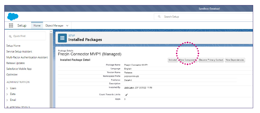
Task: Click the Installed Package Detail heading
Action: pyautogui.click(x=75, y=60)
